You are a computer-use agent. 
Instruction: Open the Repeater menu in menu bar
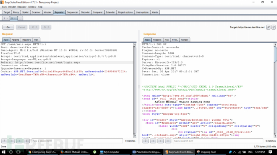tap(22, 7)
